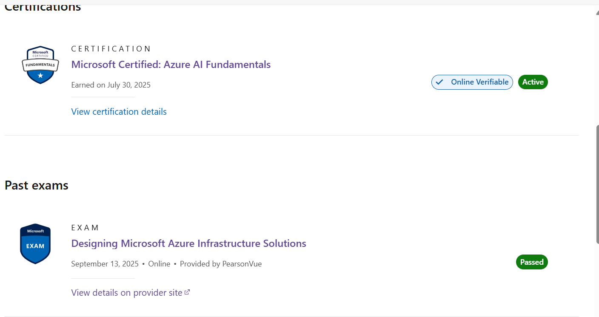This screenshot has height=317, width=599.
Task: Click the Azure AI Fundamentals certification badge icon
Action: (x=40, y=65)
